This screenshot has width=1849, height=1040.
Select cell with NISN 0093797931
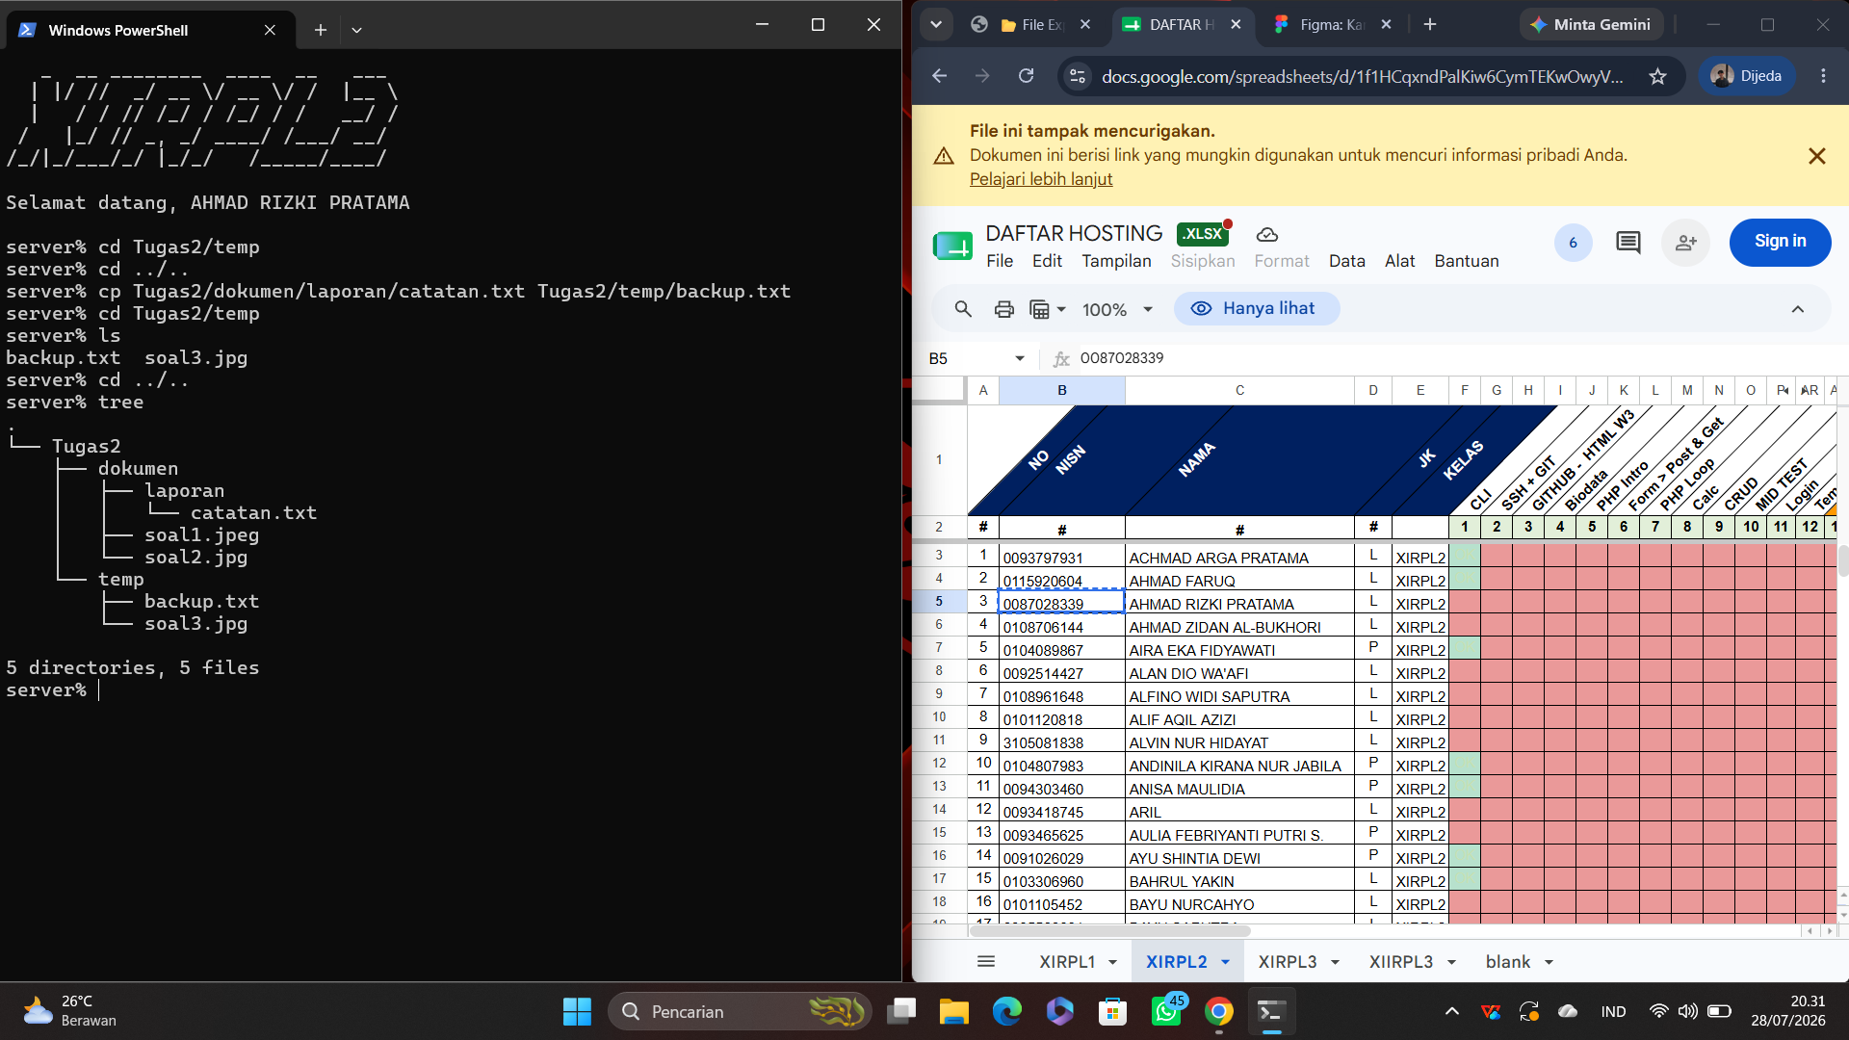click(1061, 558)
